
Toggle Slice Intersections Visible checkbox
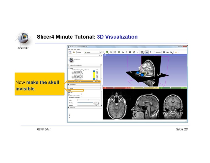pos(81,96)
